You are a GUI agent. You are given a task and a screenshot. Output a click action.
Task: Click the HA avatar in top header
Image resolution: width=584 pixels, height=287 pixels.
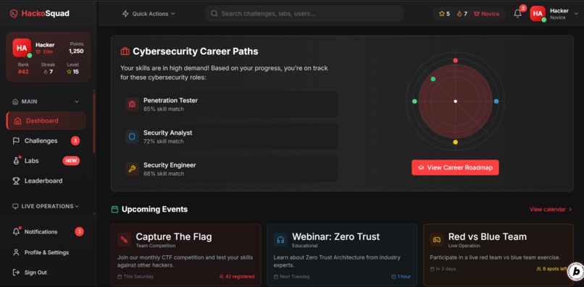click(x=538, y=14)
